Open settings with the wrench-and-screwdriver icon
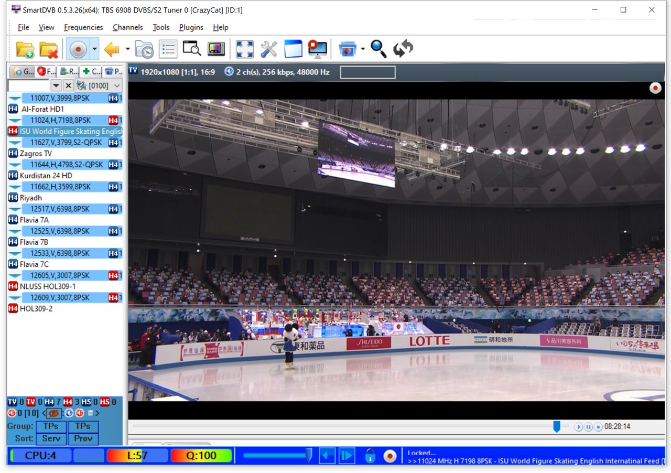 [x=269, y=49]
